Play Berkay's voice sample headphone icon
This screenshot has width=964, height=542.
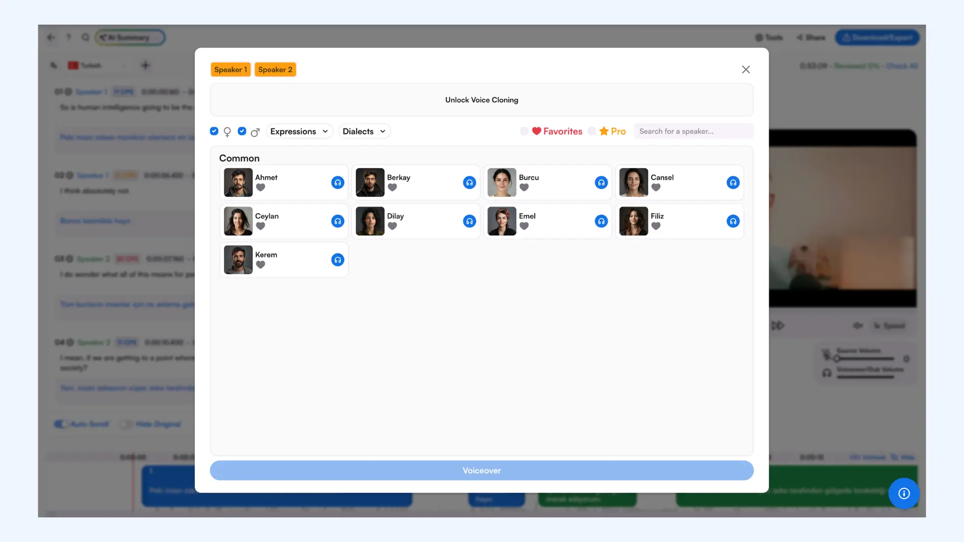pyautogui.click(x=469, y=183)
